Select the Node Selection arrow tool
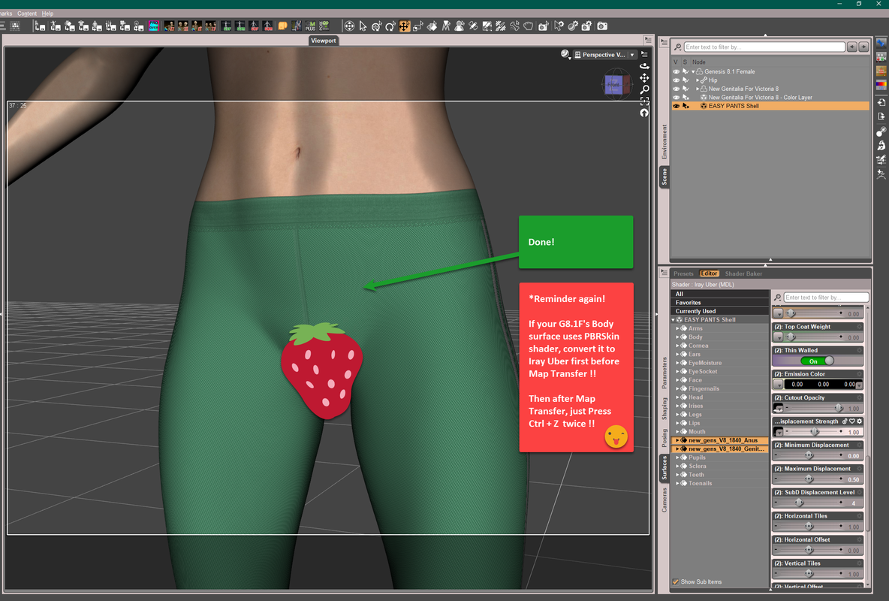The height and width of the screenshot is (601, 889). click(363, 26)
